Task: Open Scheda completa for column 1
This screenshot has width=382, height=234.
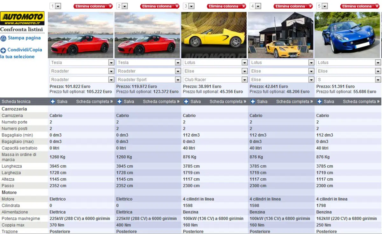Action: pos(95,102)
